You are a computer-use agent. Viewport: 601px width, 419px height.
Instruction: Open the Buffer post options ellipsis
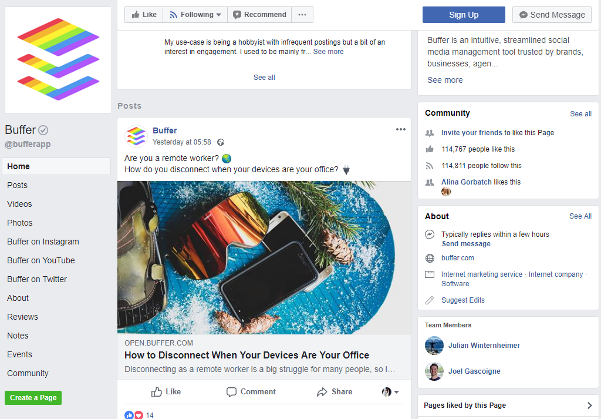pyautogui.click(x=400, y=129)
